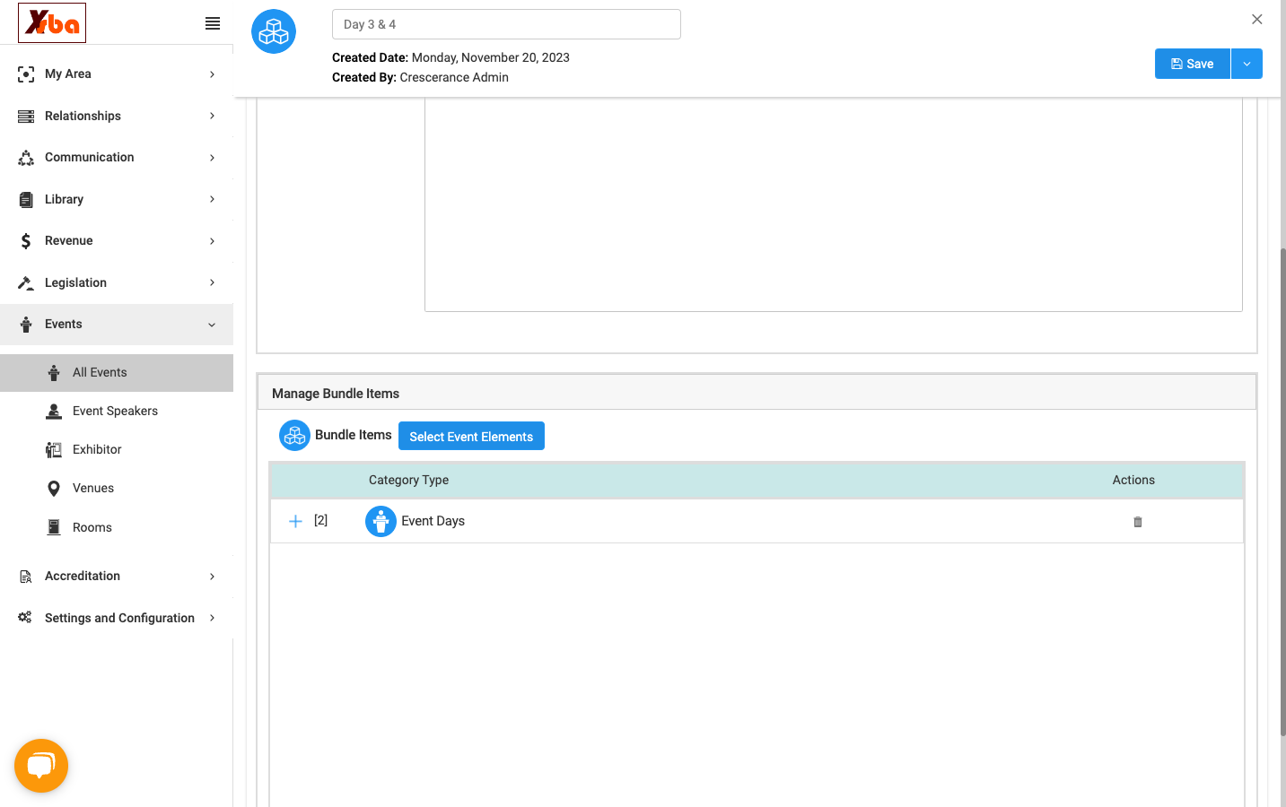Open Rooms menu item
The image size is (1286, 807).
(x=117, y=528)
